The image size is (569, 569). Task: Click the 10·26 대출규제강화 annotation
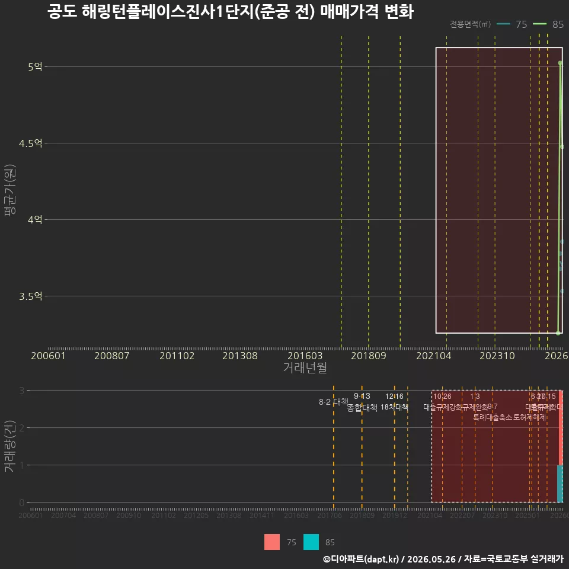(442, 402)
